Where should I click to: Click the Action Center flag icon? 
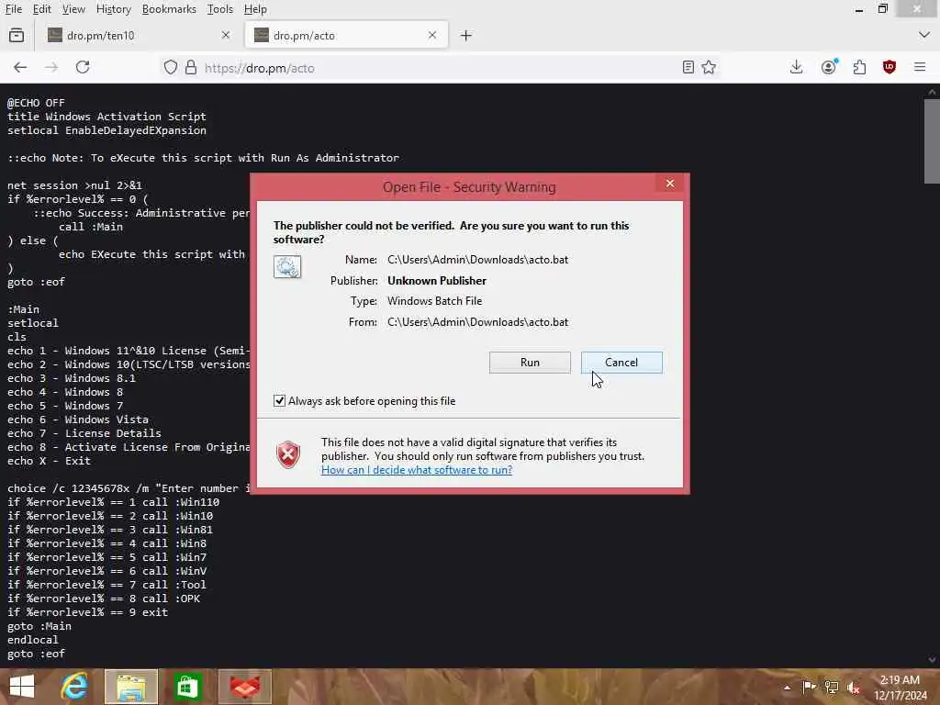pos(809,687)
